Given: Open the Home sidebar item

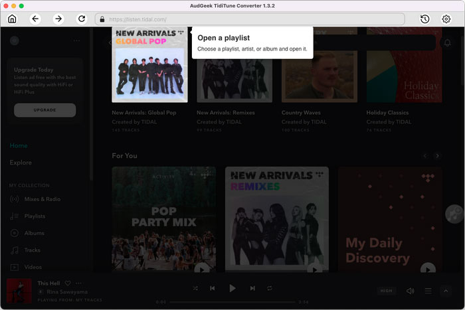Looking at the screenshot, I should coord(19,145).
